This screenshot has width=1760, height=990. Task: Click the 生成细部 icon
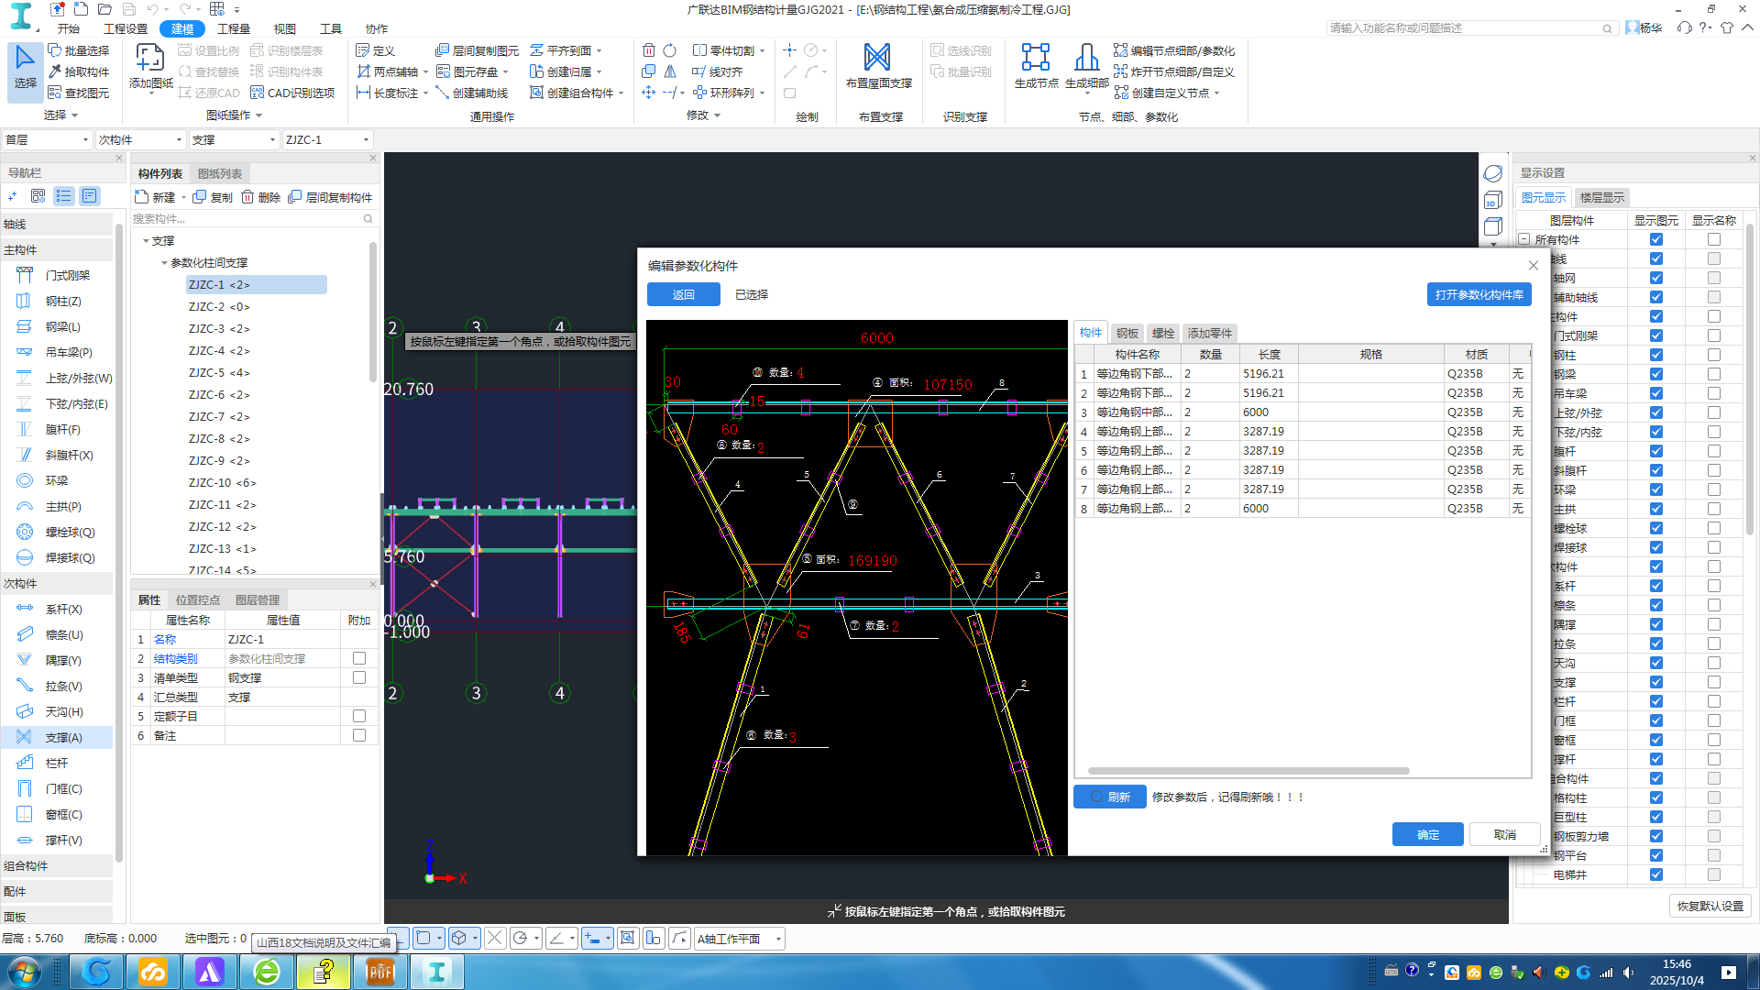(x=1086, y=59)
